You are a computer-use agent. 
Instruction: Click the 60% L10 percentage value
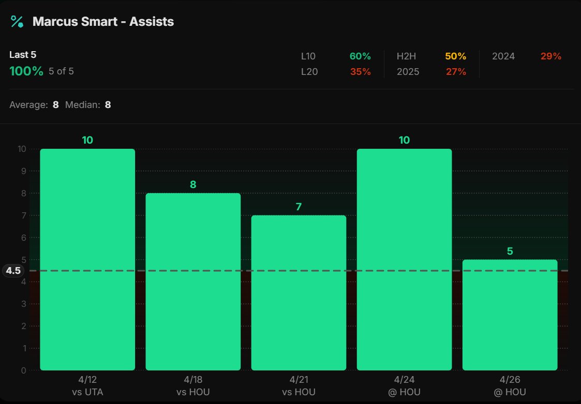coord(361,56)
